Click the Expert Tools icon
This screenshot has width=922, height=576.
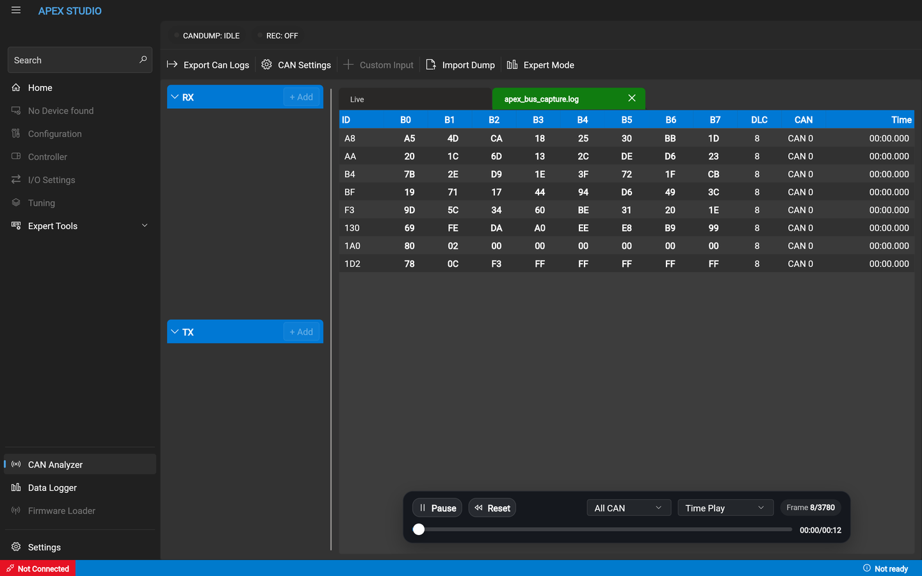coord(16,225)
